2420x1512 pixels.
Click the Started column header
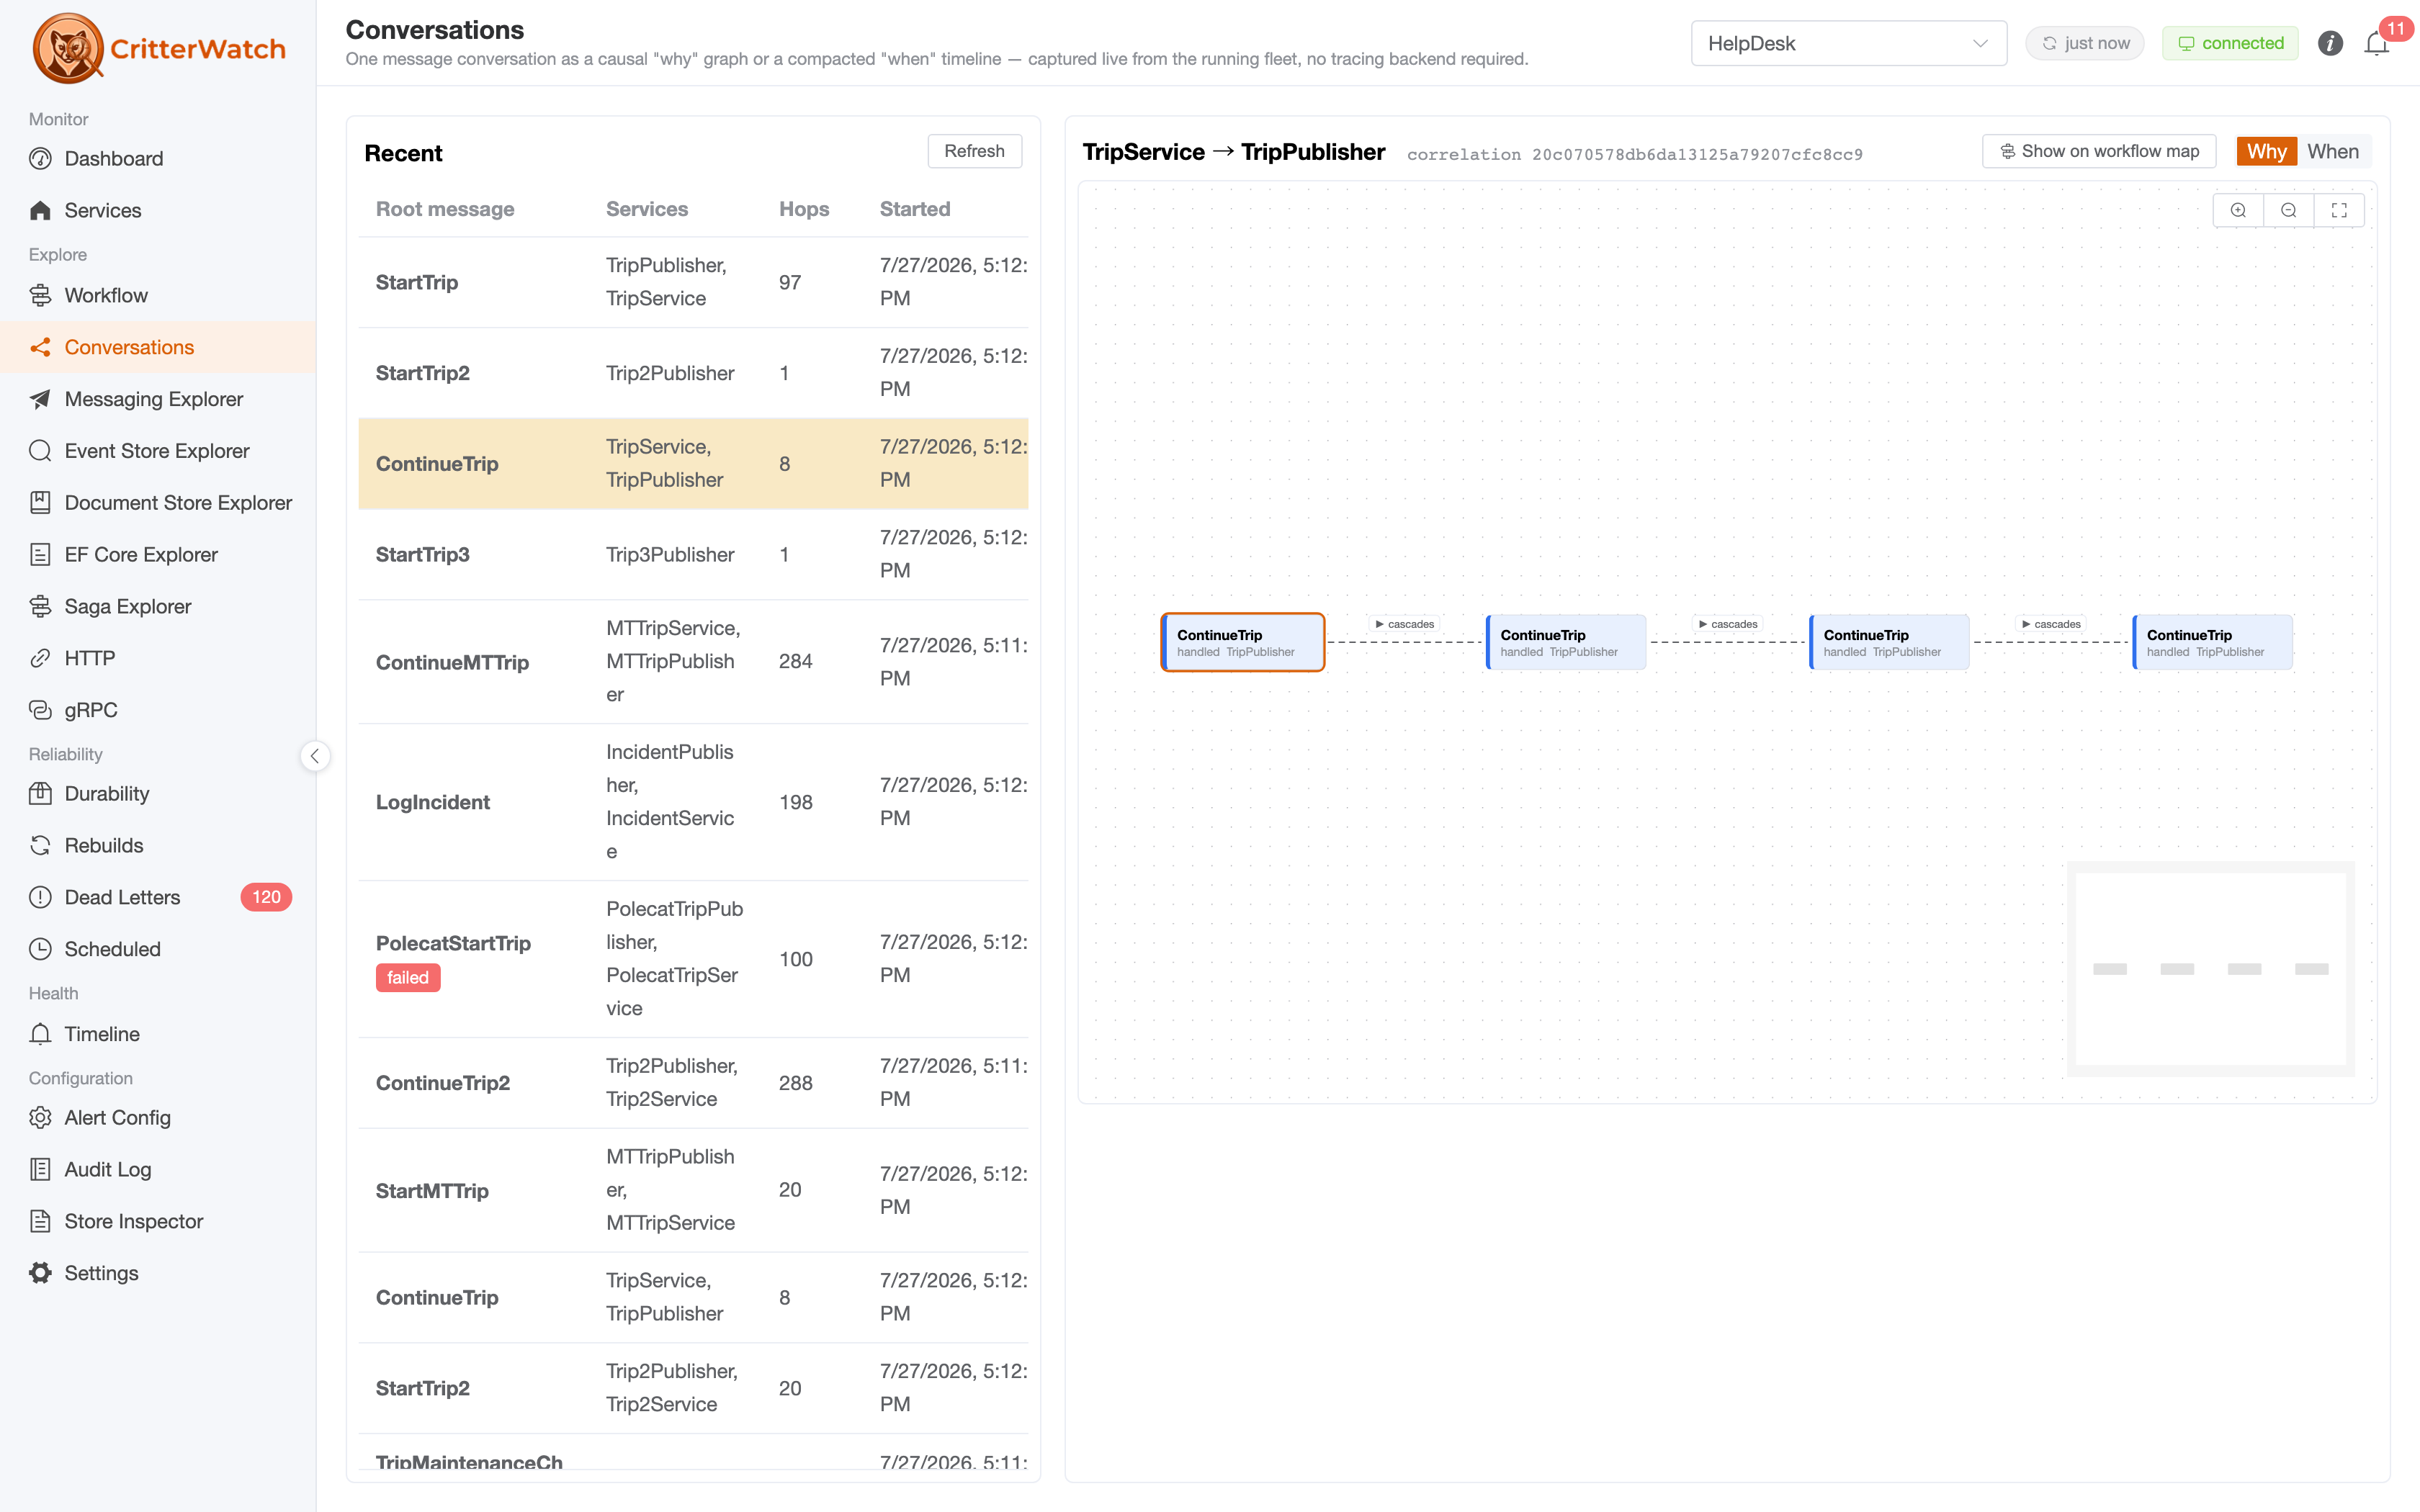click(915, 209)
